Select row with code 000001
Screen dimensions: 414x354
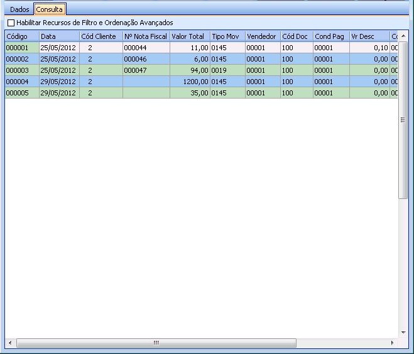[21, 48]
